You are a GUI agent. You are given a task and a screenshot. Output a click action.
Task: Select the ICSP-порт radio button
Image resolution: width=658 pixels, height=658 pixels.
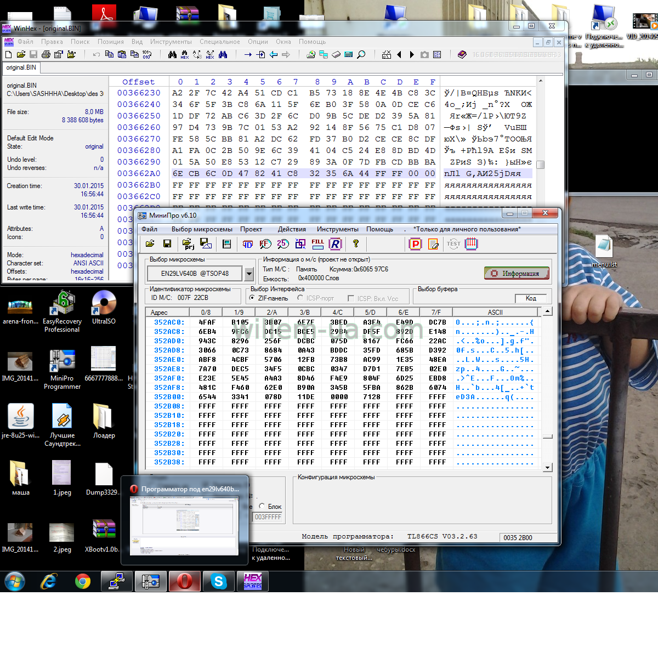point(300,298)
